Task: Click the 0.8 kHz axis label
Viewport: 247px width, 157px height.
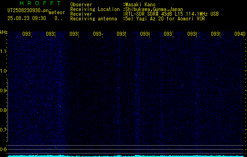Action: [x=3, y=110]
